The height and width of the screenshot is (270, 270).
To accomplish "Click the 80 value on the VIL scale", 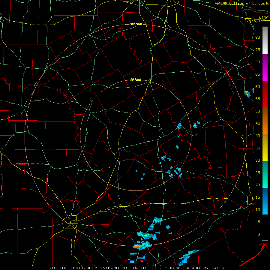I will tap(258, 37).
